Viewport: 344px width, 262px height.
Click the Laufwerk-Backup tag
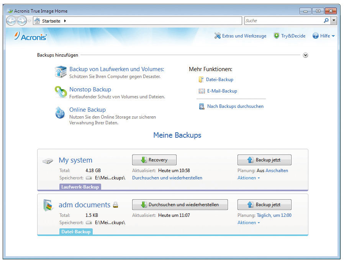[x=80, y=187]
